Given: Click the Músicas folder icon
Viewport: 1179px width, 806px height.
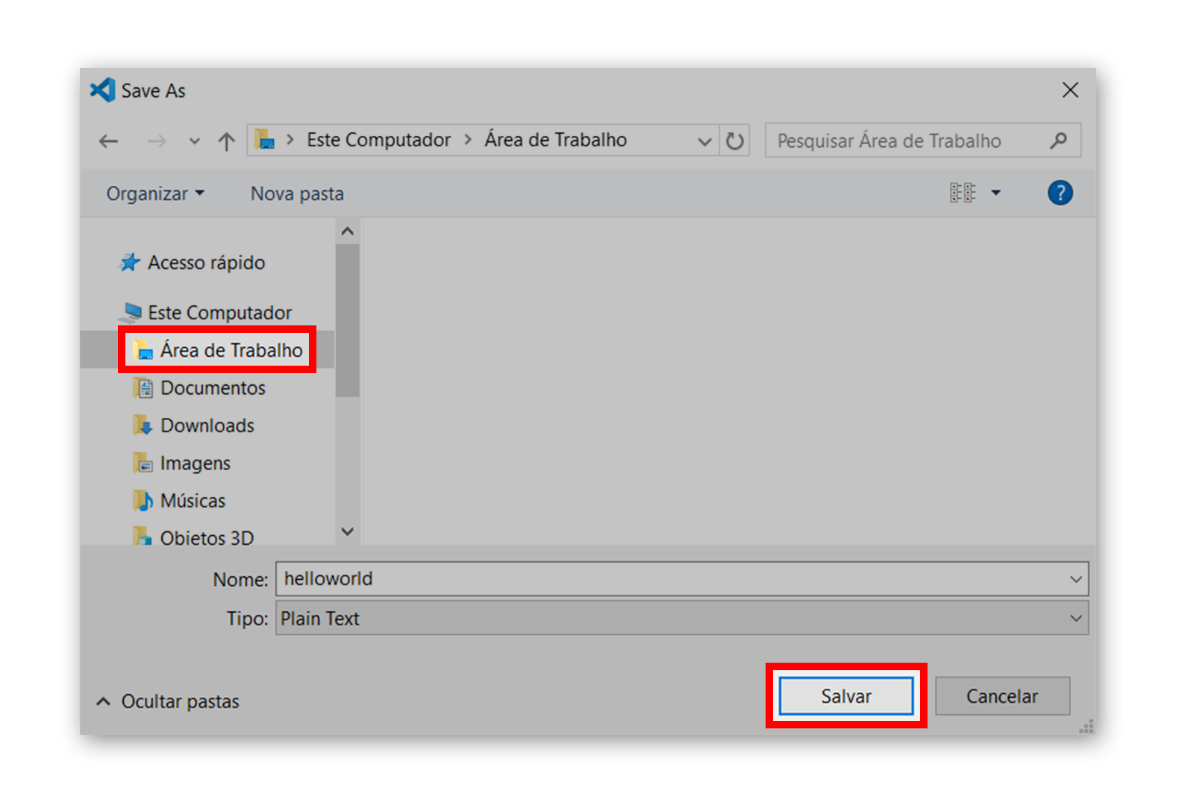Looking at the screenshot, I should [x=143, y=501].
